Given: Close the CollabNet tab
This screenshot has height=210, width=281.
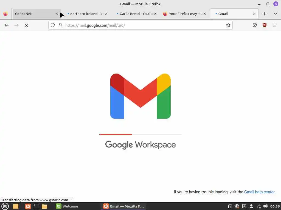Looking at the screenshot, I should point(57,14).
